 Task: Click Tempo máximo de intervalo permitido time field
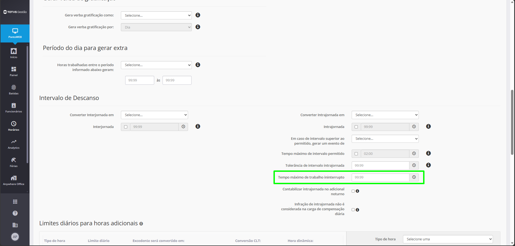tap(385, 154)
